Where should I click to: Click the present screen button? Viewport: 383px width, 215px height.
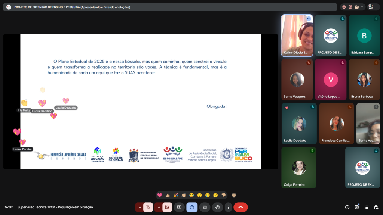coord(179,207)
